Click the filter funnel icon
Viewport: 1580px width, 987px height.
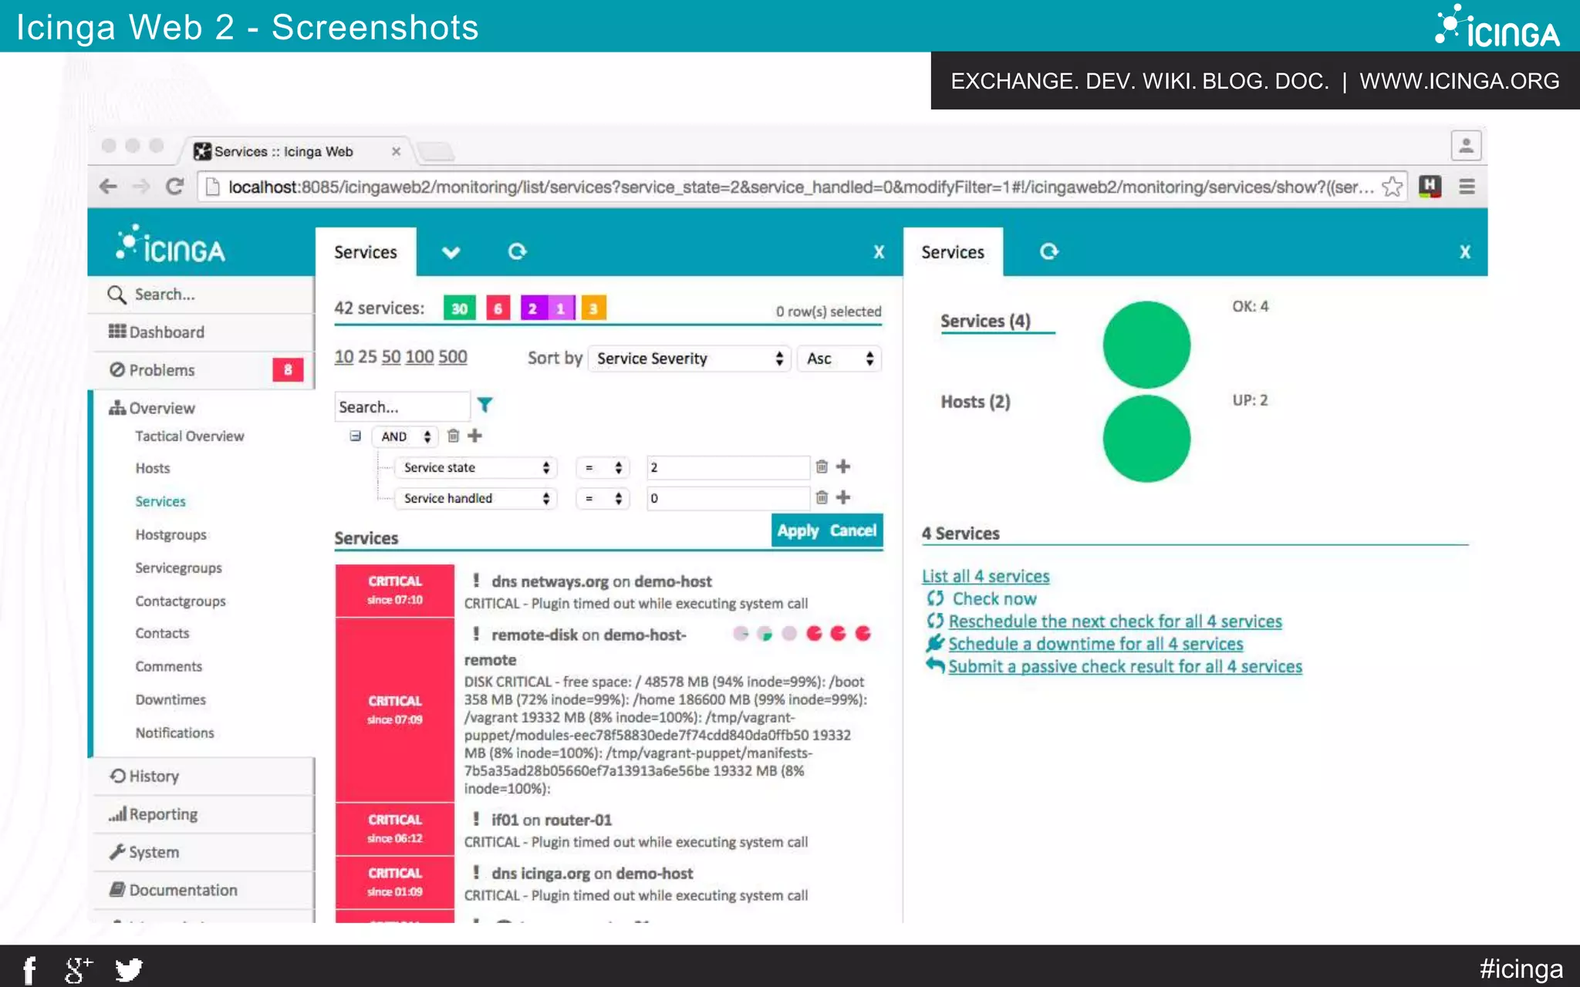click(x=484, y=405)
